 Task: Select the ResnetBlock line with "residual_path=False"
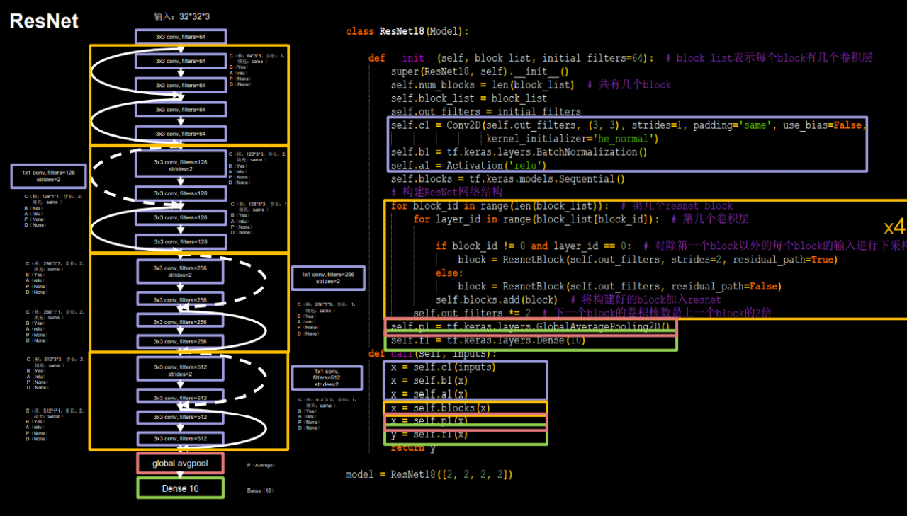[619, 287]
